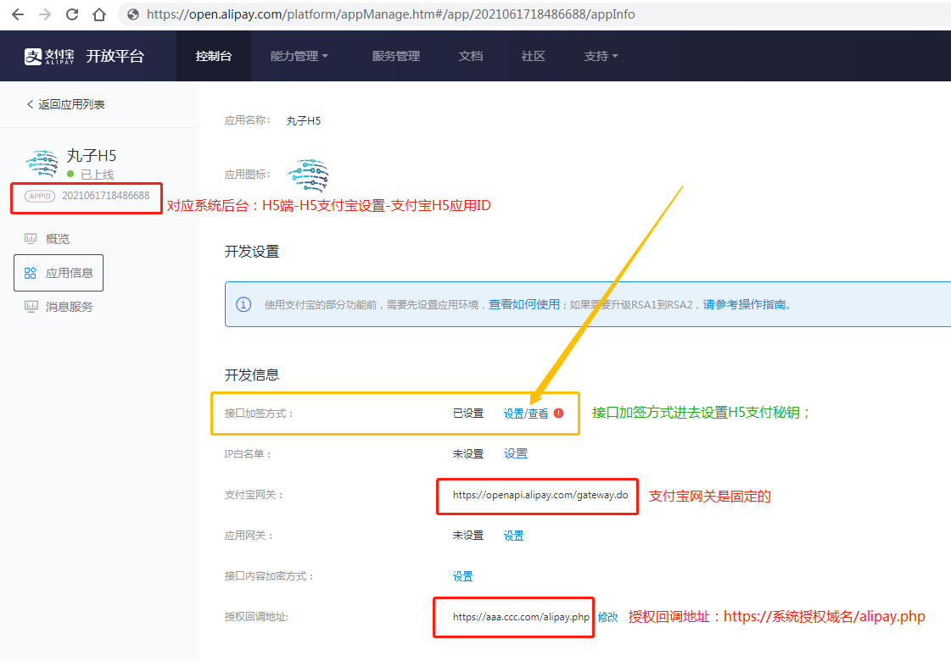This screenshot has width=951, height=661.
Task: Open the 概览 sidebar item
Action: click(58, 239)
